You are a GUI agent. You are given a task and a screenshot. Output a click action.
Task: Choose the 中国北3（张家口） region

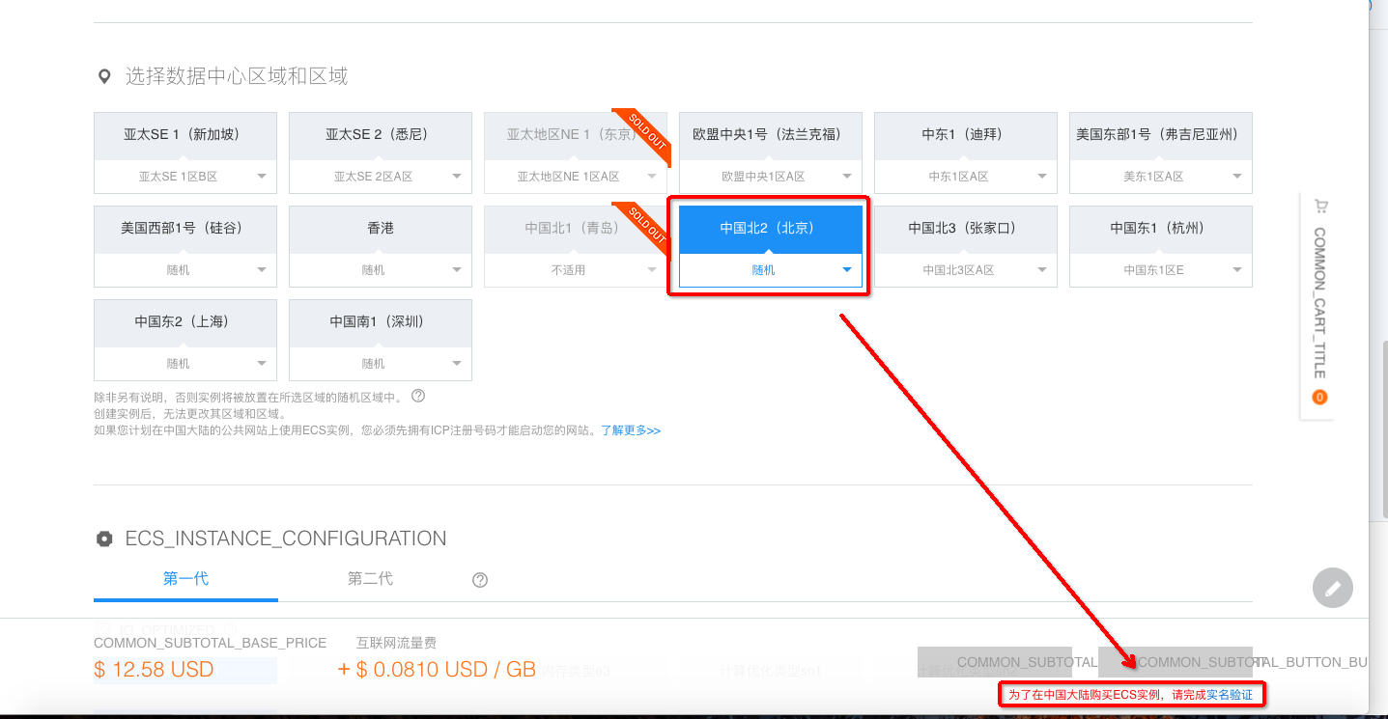[966, 229]
